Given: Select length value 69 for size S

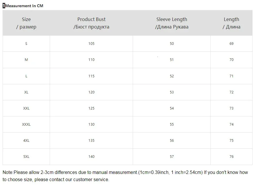Looking at the screenshot, I should click(232, 44).
